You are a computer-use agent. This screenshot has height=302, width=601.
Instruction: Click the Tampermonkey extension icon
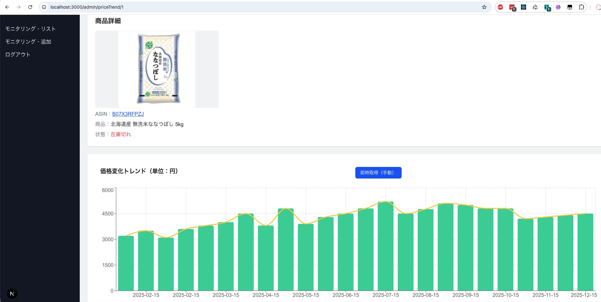click(x=570, y=7)
